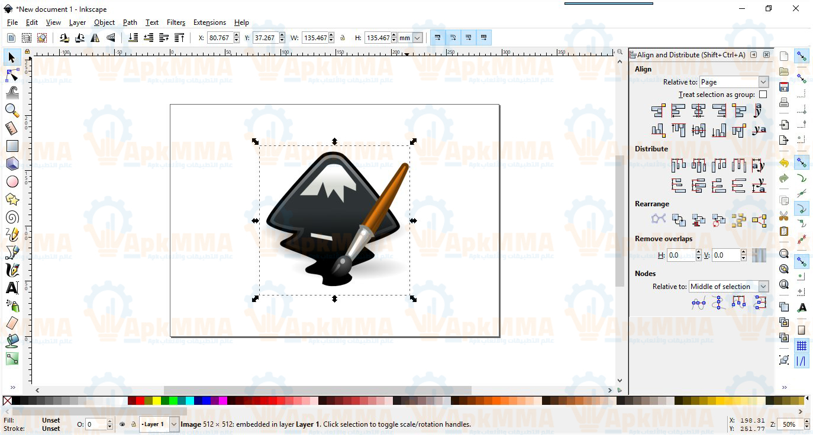Align left edges of objects
The height and width of the screenshot is (435, 813).
click(679, 111)
